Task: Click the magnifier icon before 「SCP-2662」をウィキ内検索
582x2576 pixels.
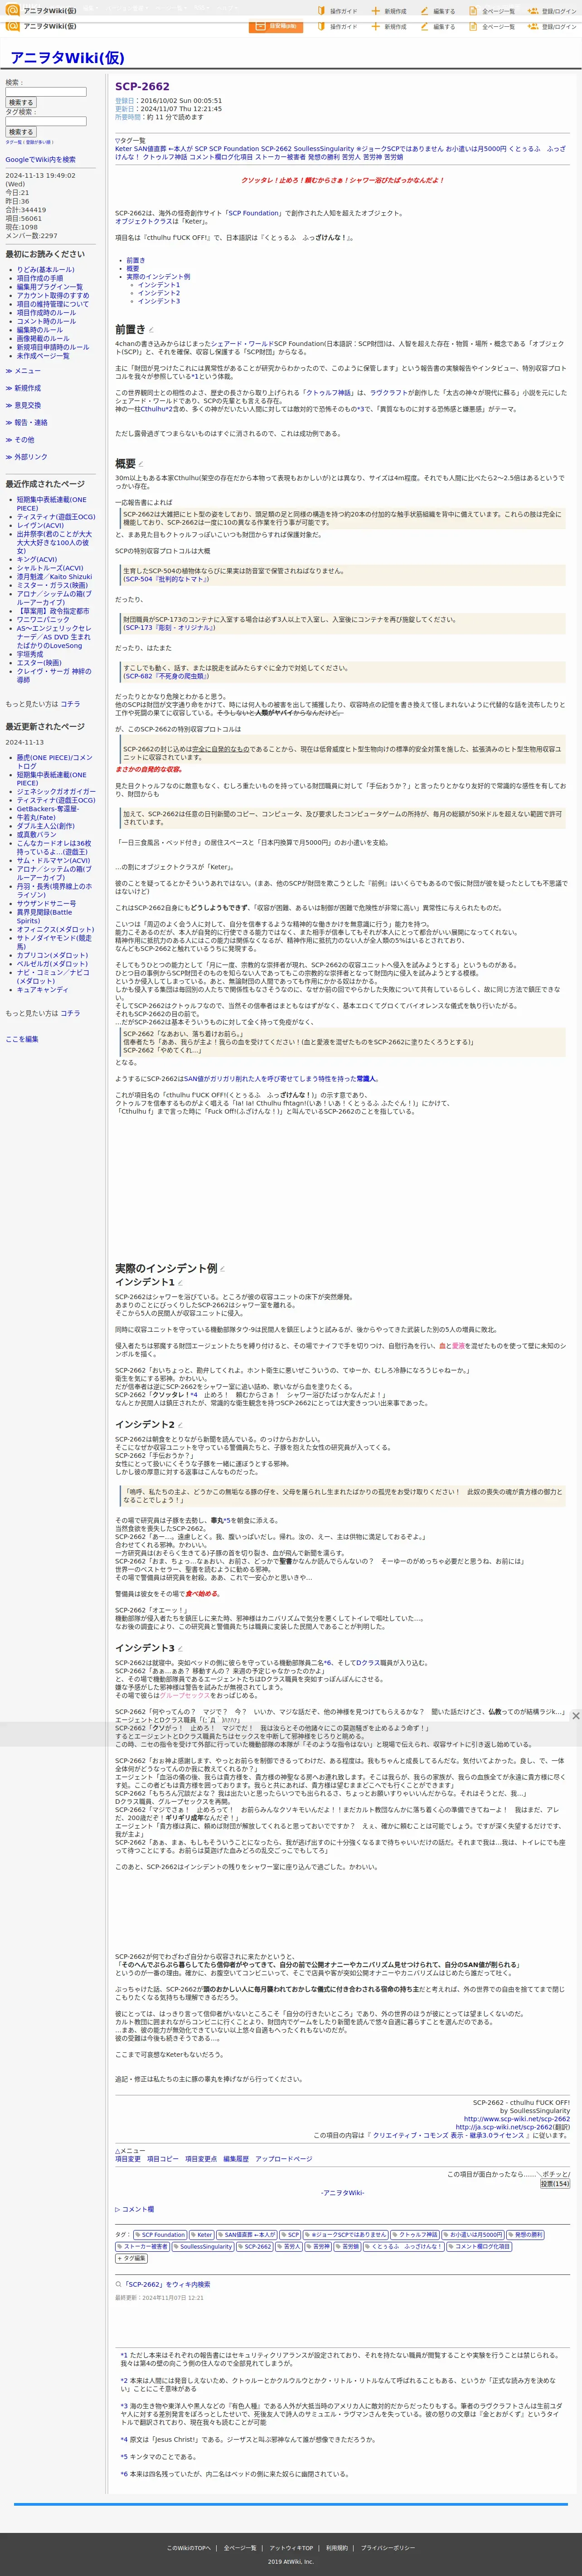Action: pos(119,2284)
